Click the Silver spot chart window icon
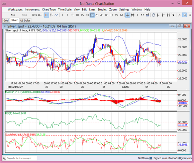Viewport: 194px width, 163px height. [5, 26]
